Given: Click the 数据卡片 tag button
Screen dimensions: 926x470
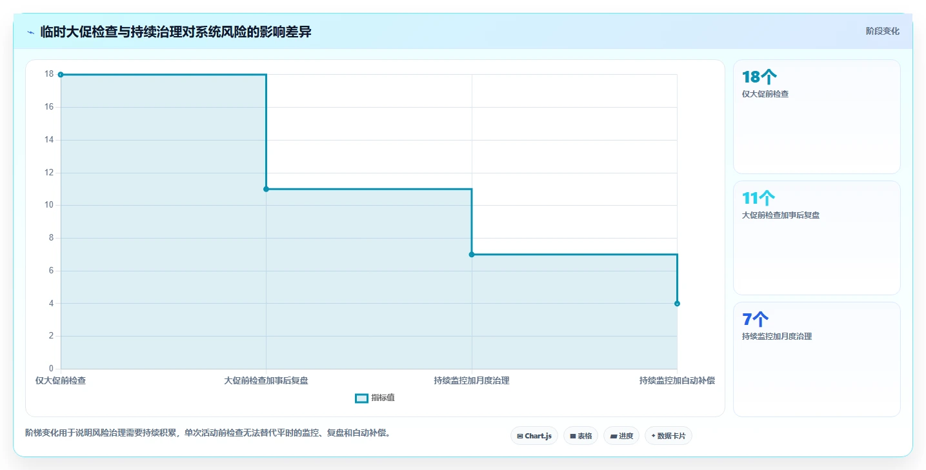Looking at the screenshot, I should 668,436.
